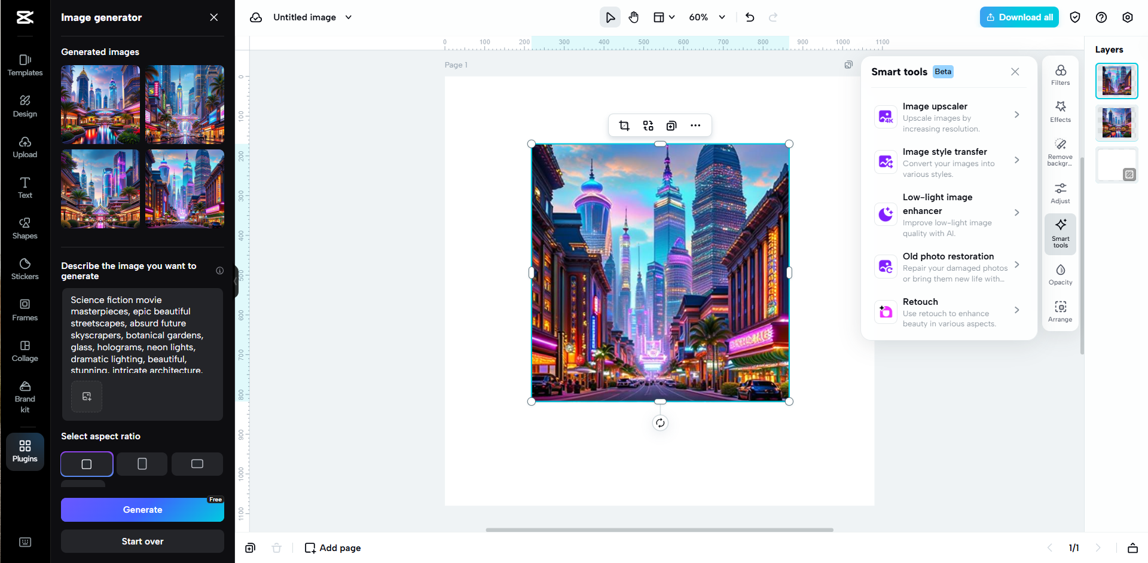Image resolution: width=1148 pixels, height=563 pixels.
Task: Expand the Untitled image title dropdown
Action: point(349,17)
